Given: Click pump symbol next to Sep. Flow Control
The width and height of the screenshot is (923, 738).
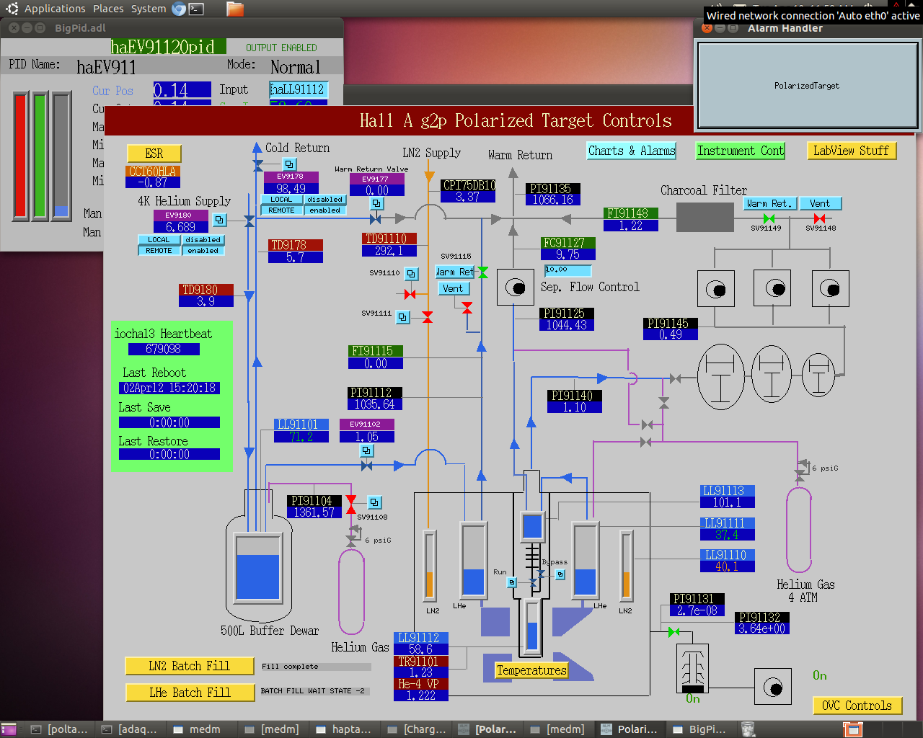Looking at the screenshot, I should (x=515, y=288).
